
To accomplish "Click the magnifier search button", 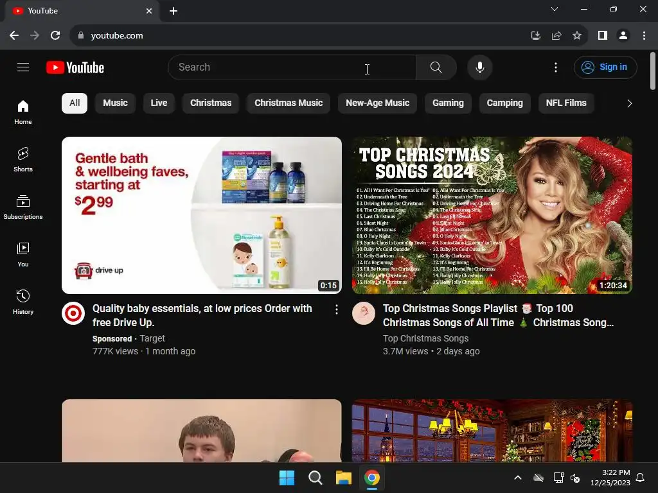I will [x=436, y=67].
